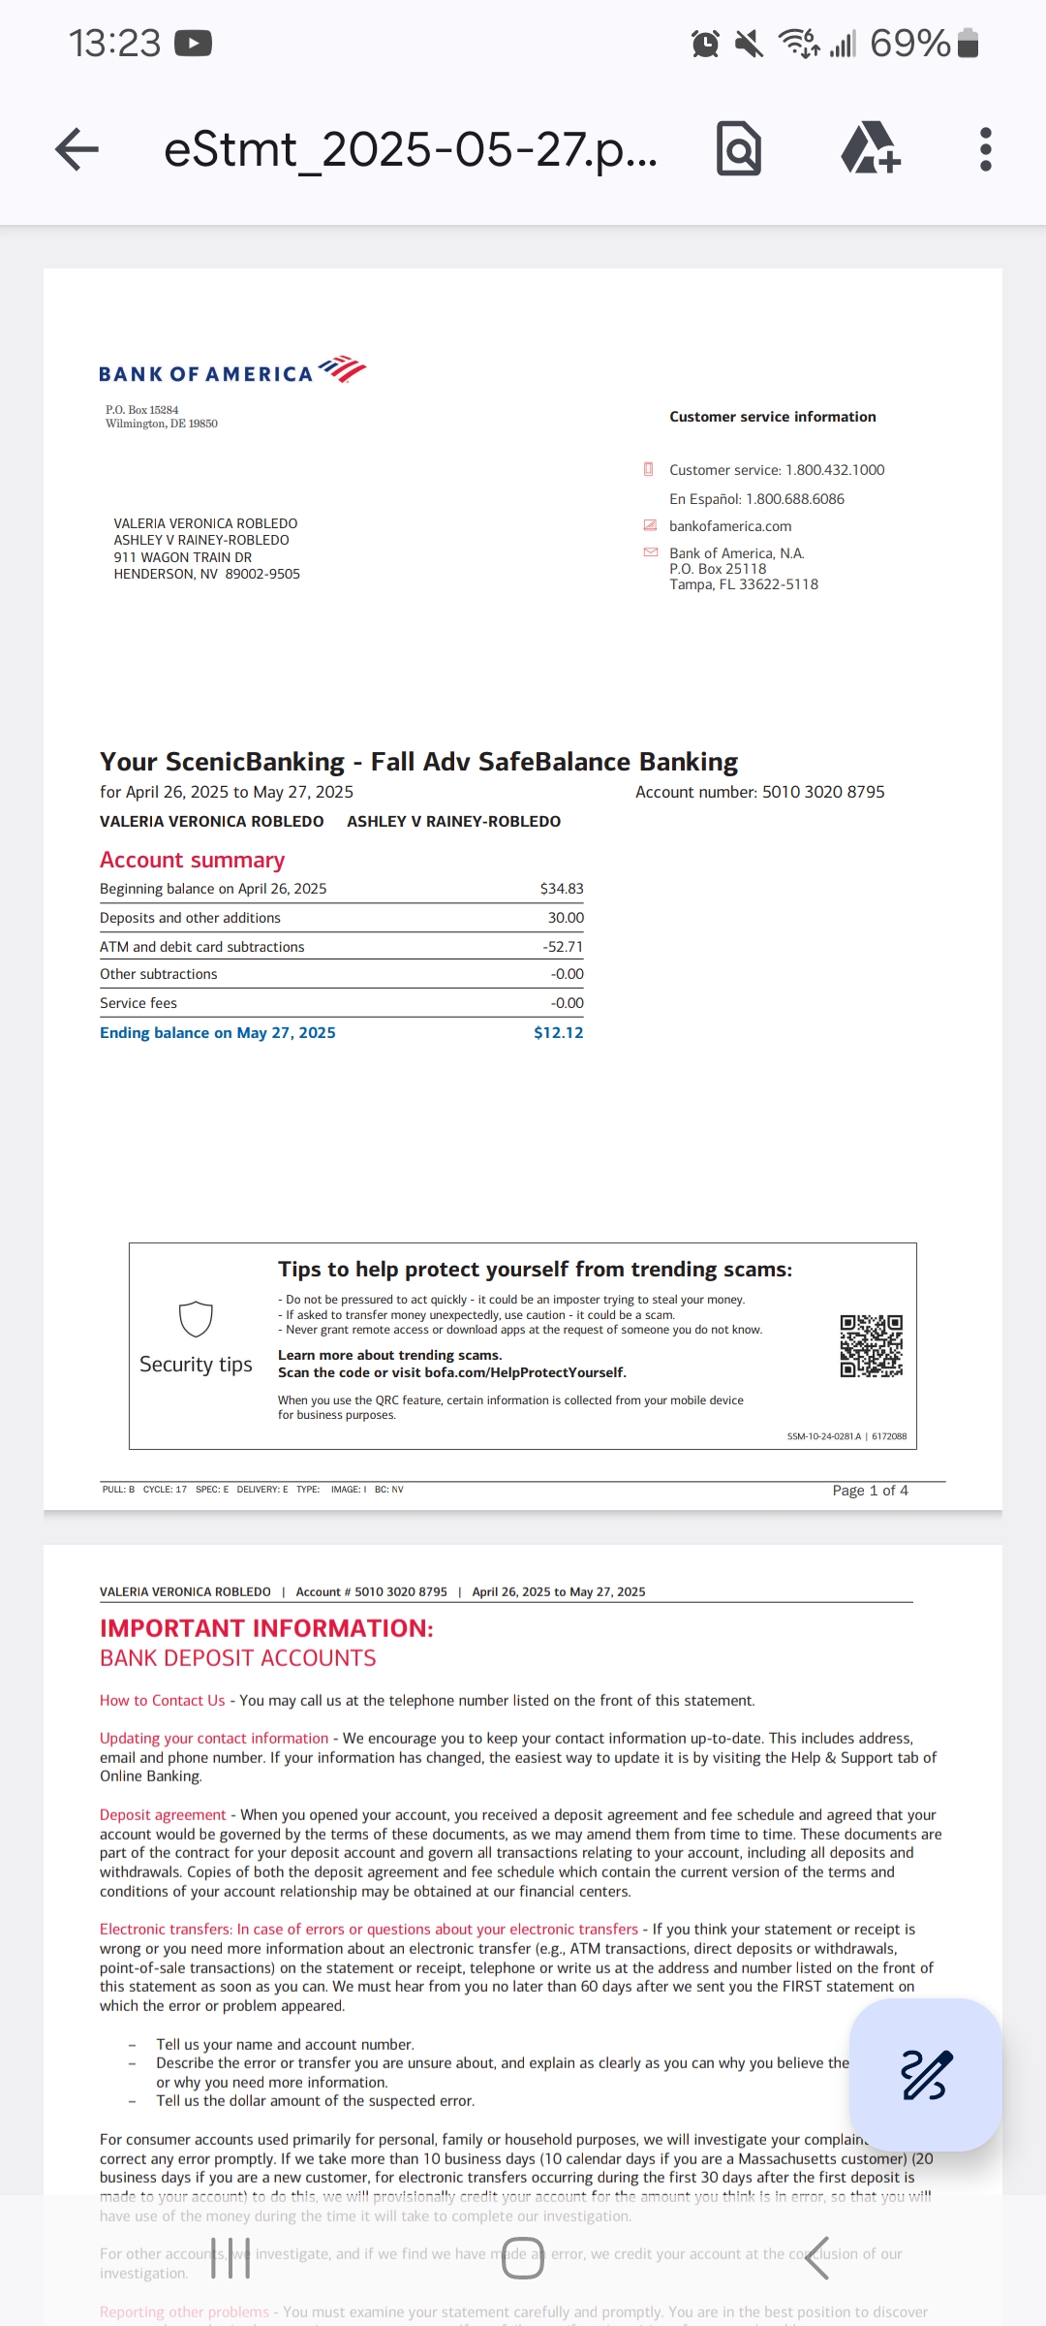Tap the floating pen annotate button

click(x=925, y=2075)
